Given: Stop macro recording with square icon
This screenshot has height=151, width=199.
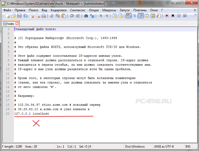Looking at the screenshot, I should [173, 16].
